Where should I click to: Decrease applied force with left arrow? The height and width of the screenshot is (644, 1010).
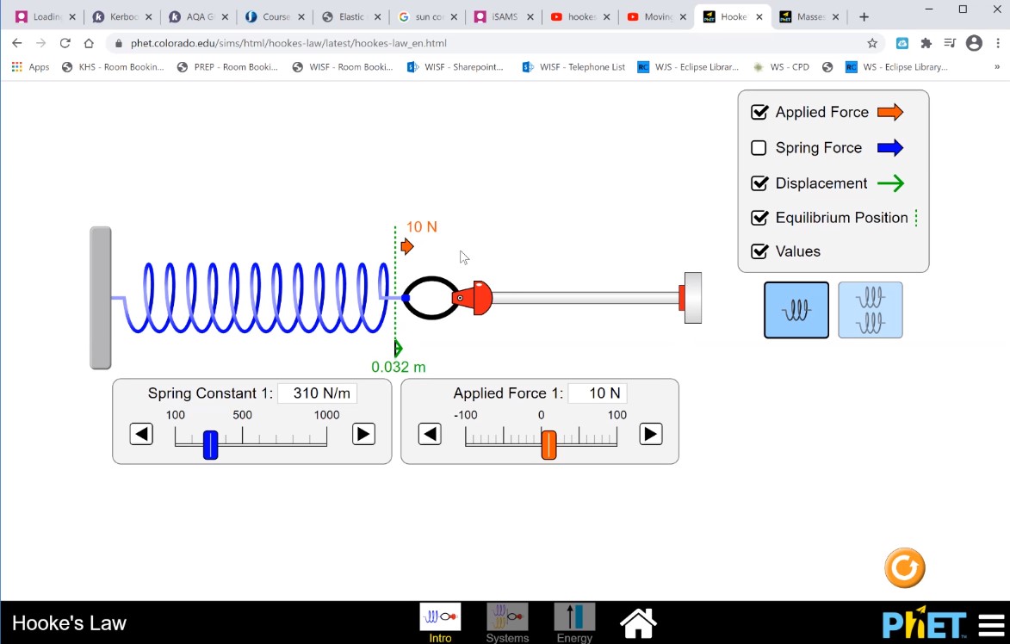[430, 434]
